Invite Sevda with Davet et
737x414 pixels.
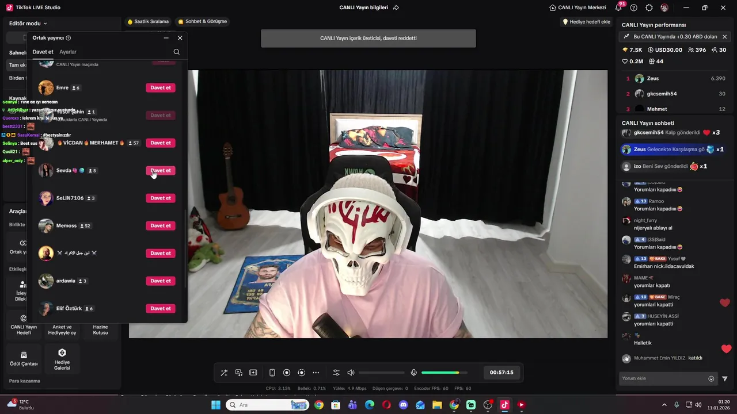click(161, 170)
